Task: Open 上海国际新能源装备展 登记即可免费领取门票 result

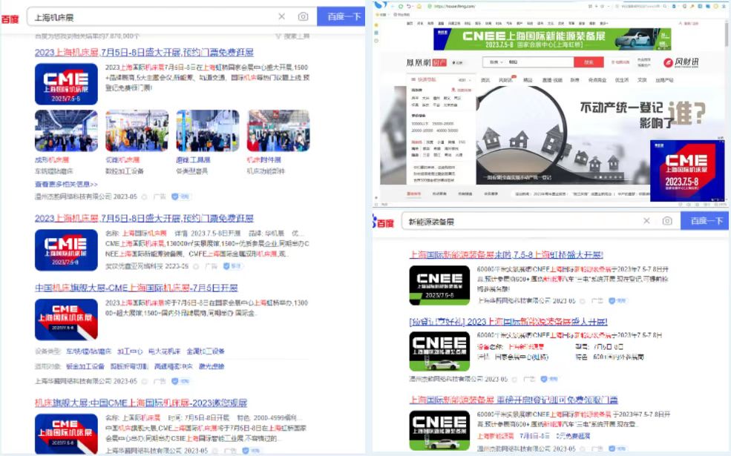Action: tap(514, 400)
